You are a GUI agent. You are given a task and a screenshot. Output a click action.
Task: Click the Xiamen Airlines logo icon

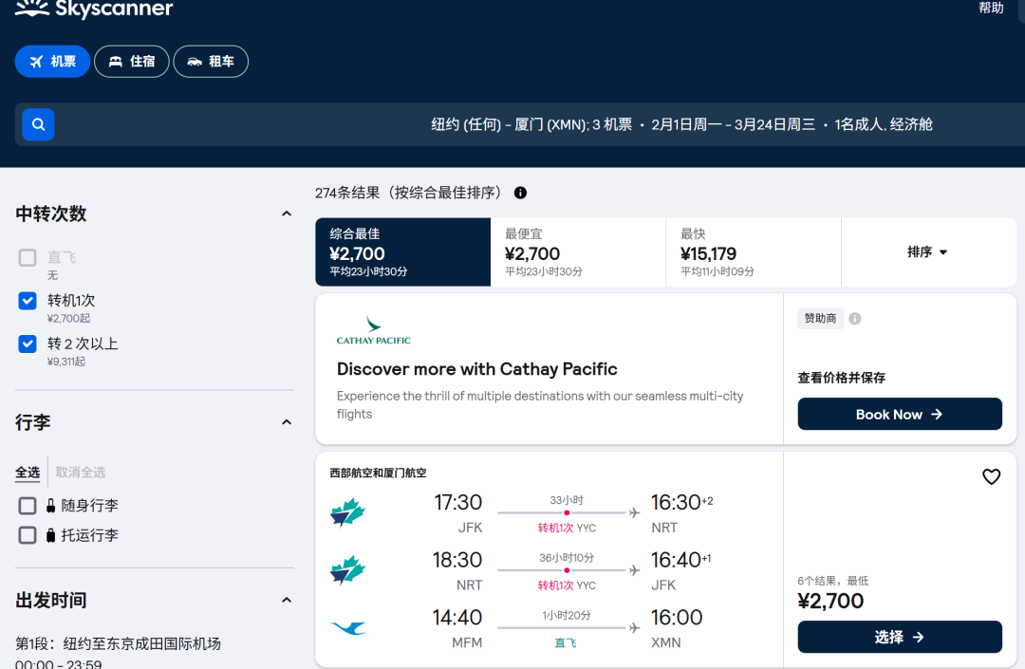pos(347,628)
